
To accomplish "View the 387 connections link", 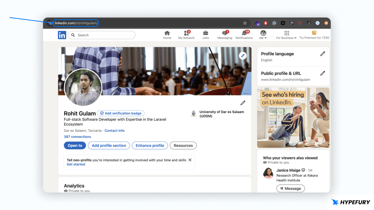I will pyautogui.click(x=77, y=137).
